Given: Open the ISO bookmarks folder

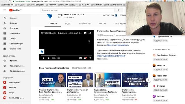Looking at the screenshot, I should coord(106,5).
